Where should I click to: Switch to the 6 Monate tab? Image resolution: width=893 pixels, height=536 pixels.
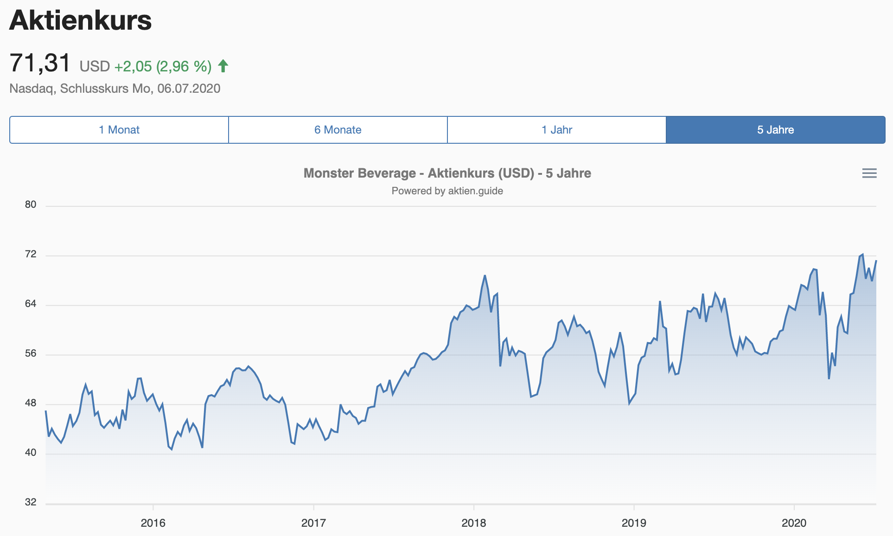338,130
